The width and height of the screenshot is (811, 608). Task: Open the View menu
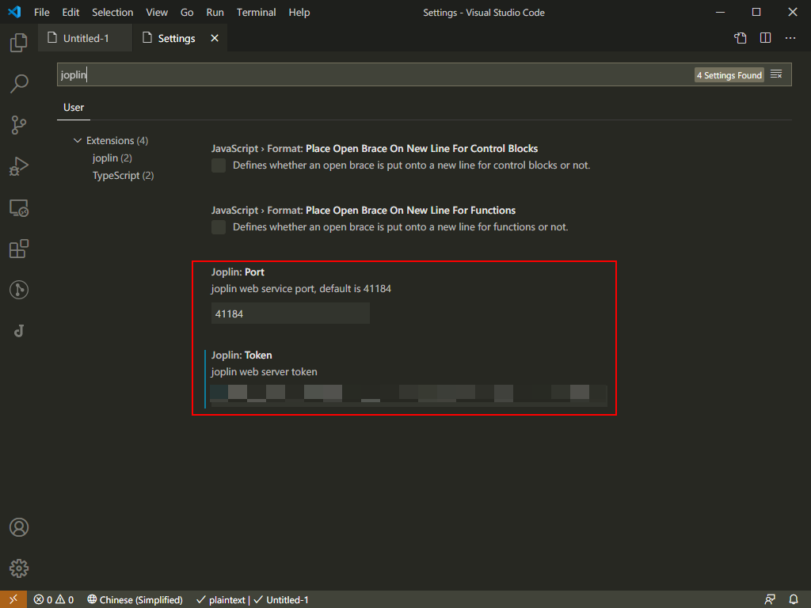click(x=157, y=13)
